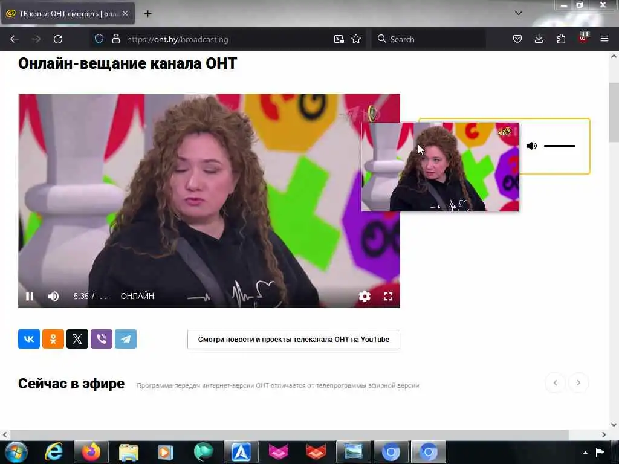This screenshot has height=464, width=619.
Task: Click the horizontal scrollbar at the bottom
Action: coord(288,434)
